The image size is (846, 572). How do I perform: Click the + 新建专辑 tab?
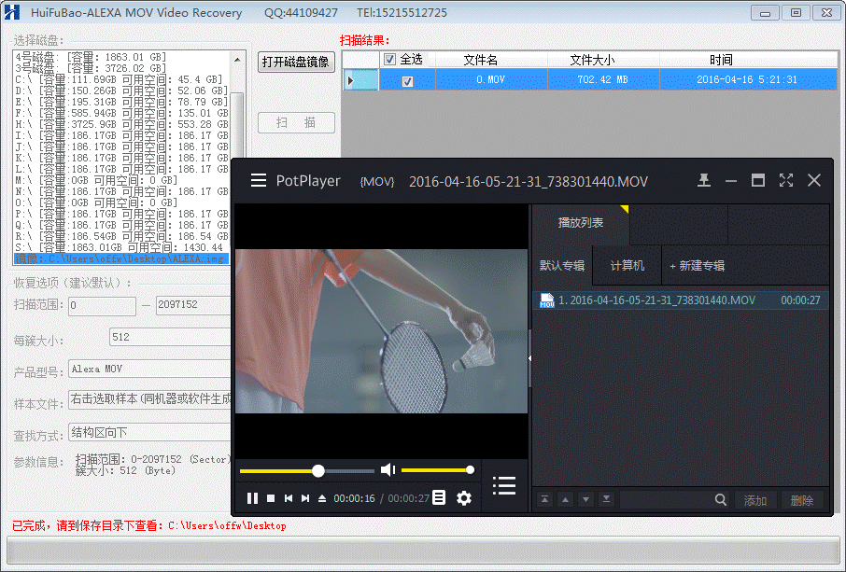point(698,265)
